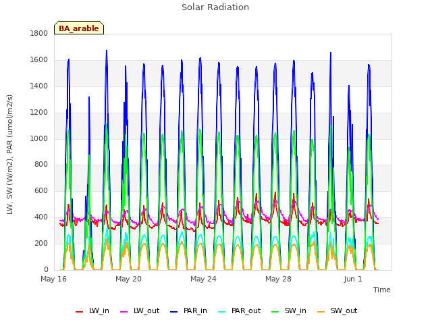432x324 pixels.
Task: Click the 600 y-axis tick label
Action: tap(41, 190)
